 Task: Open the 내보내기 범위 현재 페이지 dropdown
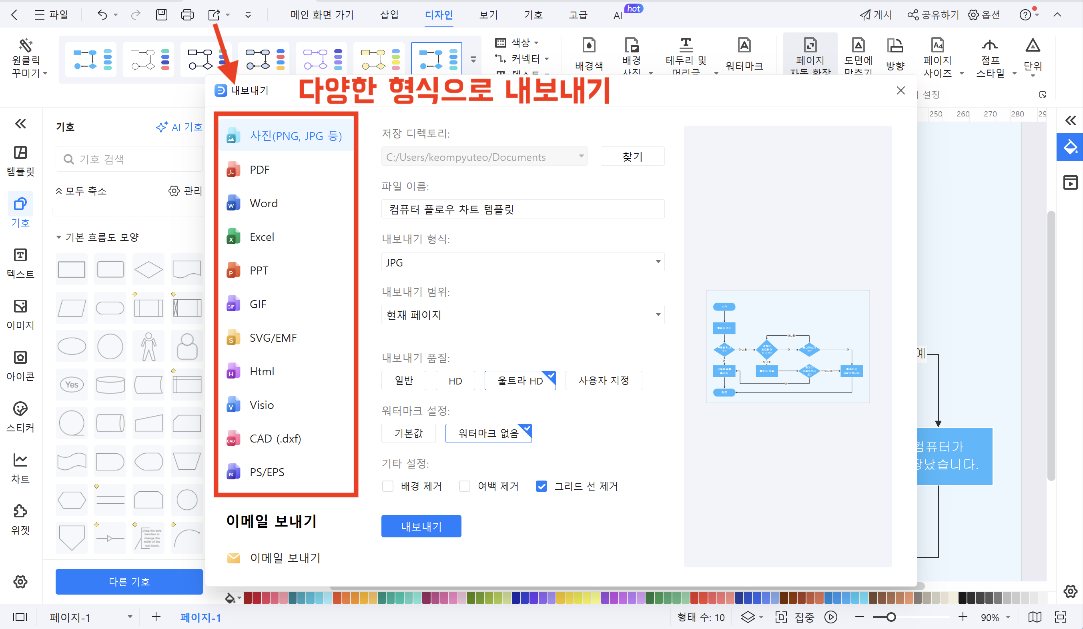tap(522, 315)
